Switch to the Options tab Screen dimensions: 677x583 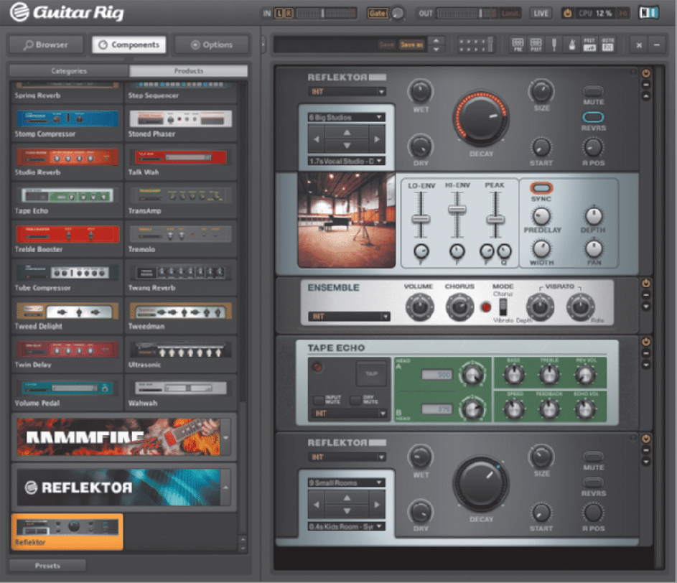[x=212, y=45]
